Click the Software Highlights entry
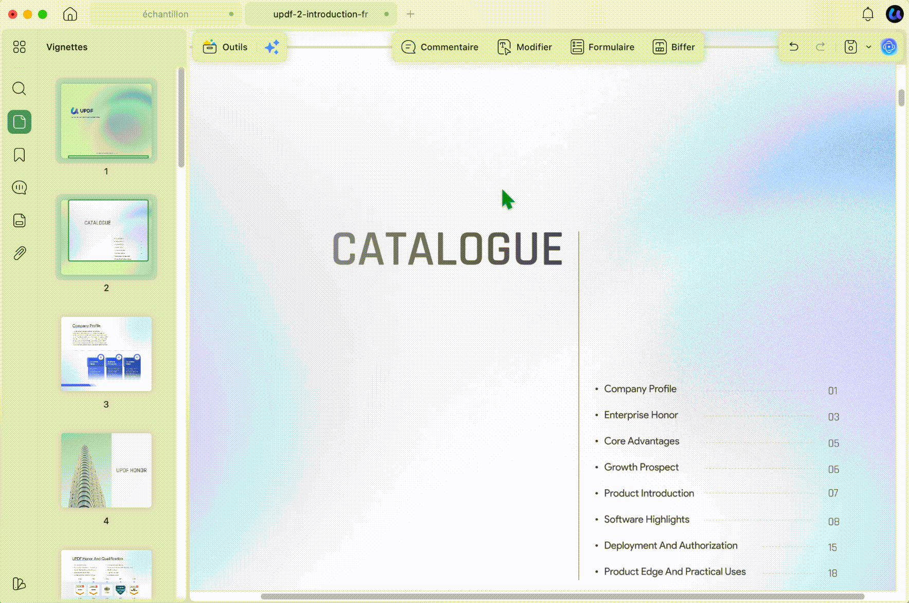The width and height of the screenshot is (909, 603). (x=647, y=520)
